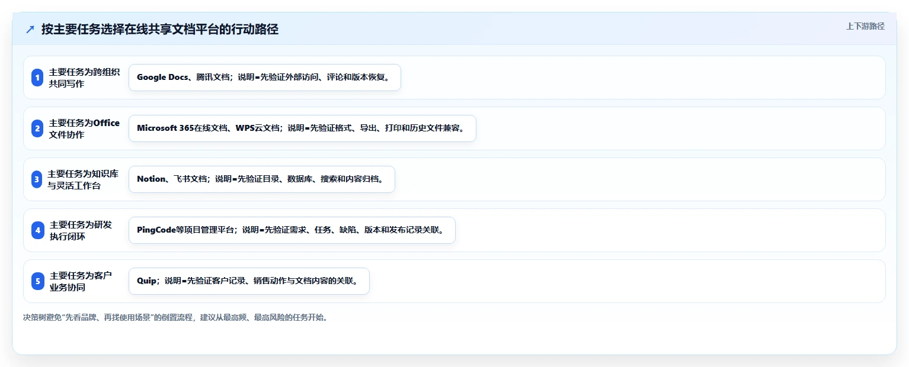Click the step 3 number badge
Image resolution: width=909 pixels, height=367 pixels.
[37, 179]
